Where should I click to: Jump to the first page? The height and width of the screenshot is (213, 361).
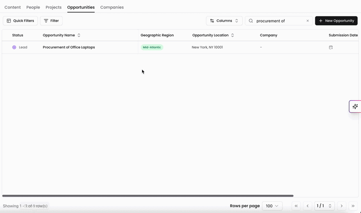[296, 206]
